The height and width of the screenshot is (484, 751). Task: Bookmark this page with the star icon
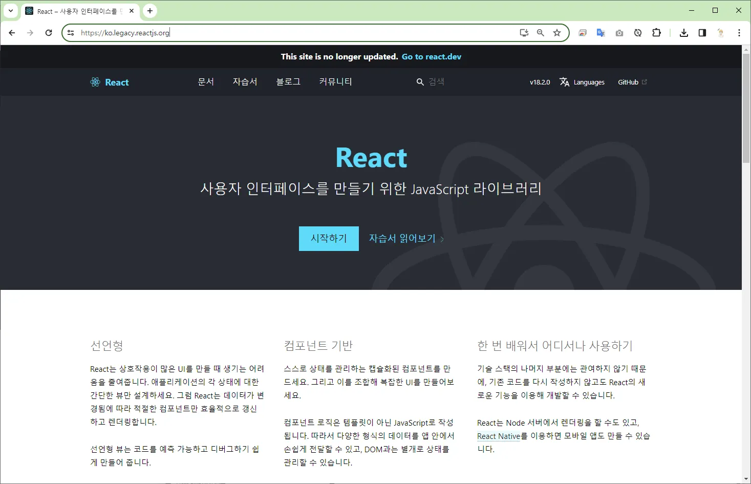557,33
